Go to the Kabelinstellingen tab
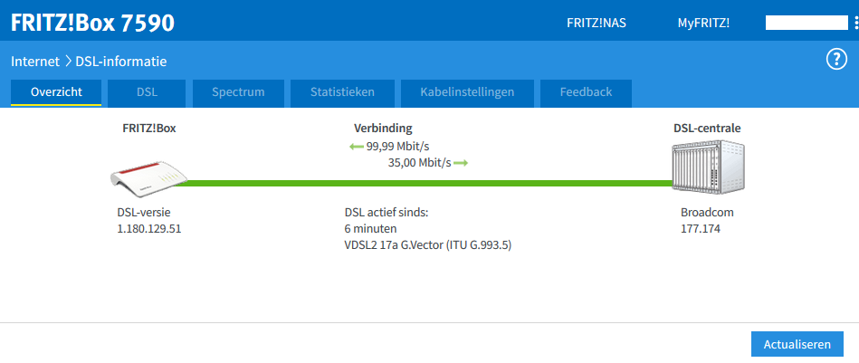 click(x=467, y=92)
